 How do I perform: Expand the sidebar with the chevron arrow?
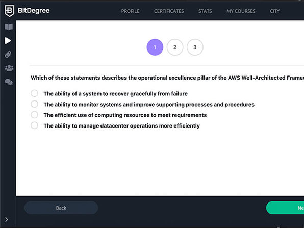click(7, 219)
